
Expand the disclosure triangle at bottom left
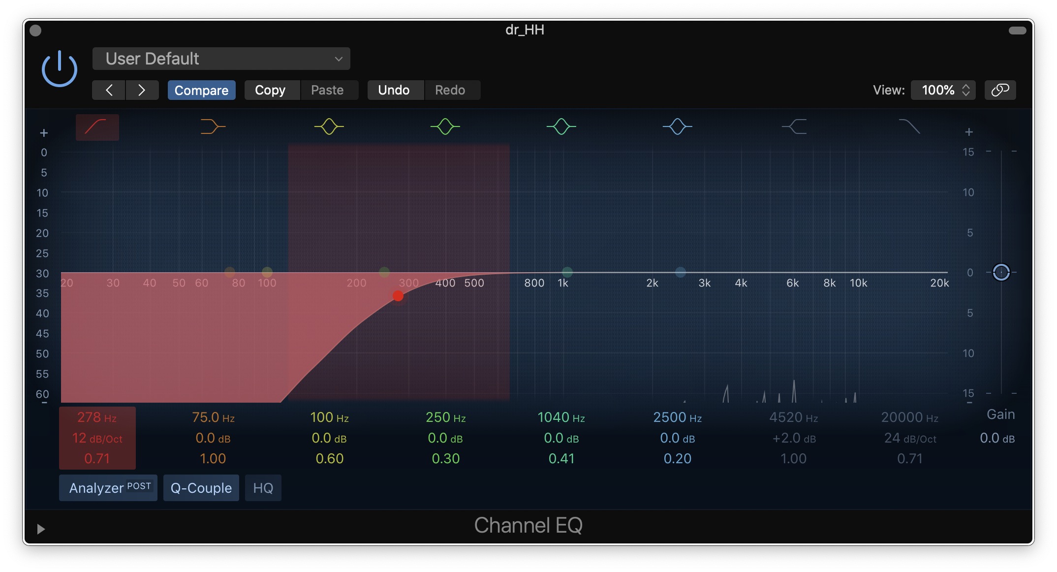(x=41, y=529)
